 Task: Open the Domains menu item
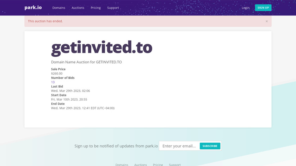pos(58,8)
